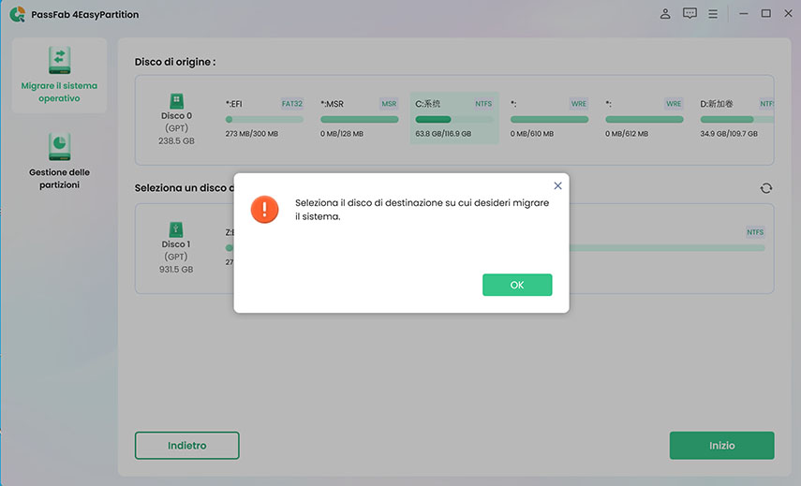
Task: Click OK in the warning dialog
Action: 517,285
